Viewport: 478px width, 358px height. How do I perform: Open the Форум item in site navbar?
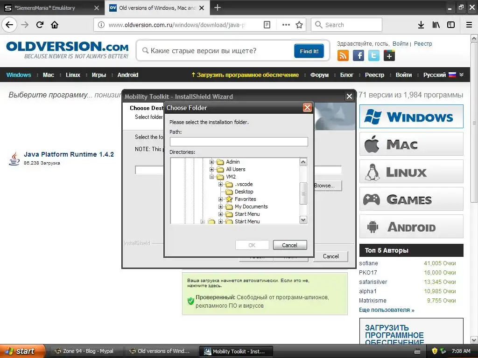pyautogui.click(x=319, y=75)
